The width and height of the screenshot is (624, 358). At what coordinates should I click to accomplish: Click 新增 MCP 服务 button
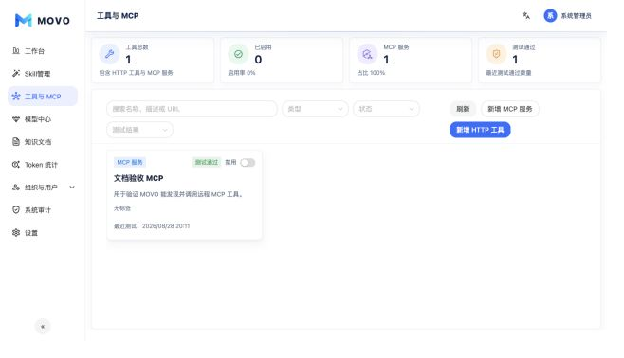tap(510, 109)
